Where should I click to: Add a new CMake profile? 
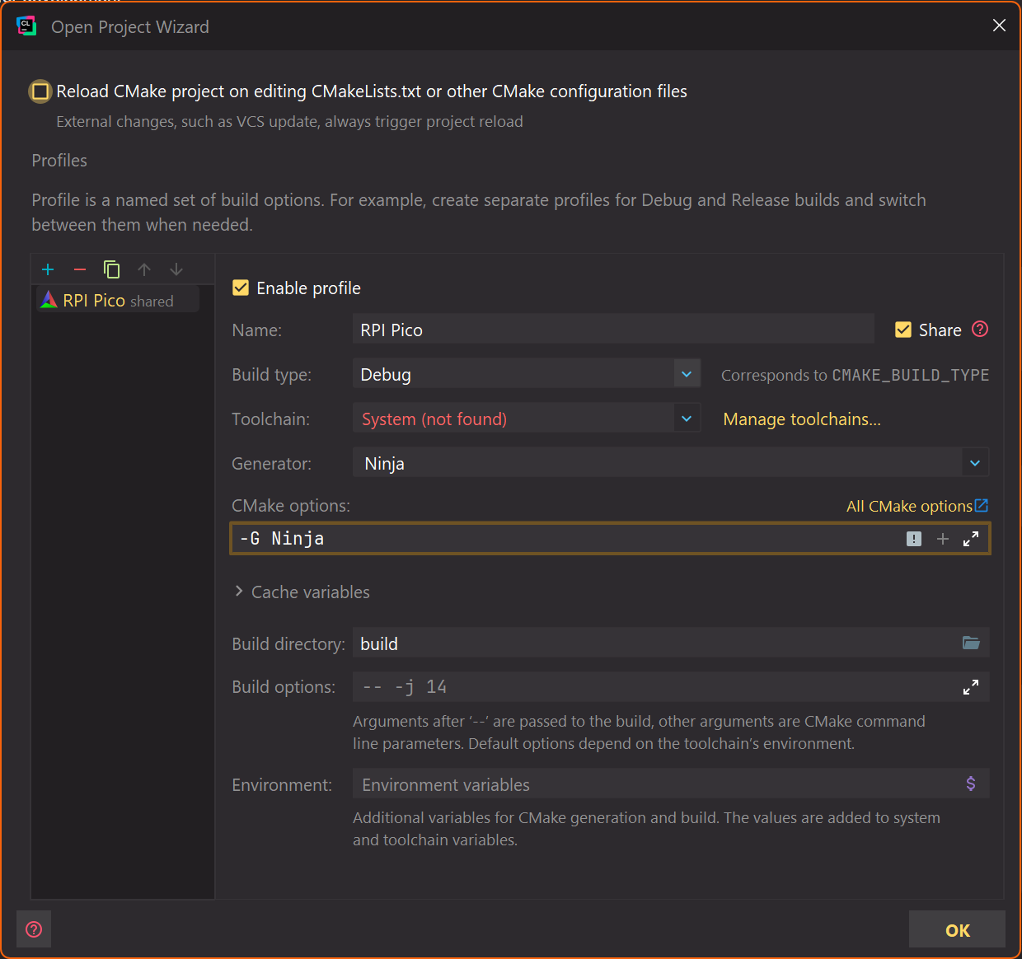pyautogui.click(x=48, y=269)
